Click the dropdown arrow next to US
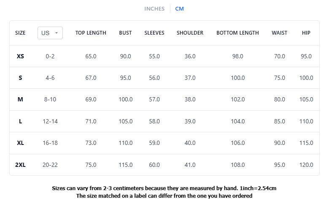The height and width of the screenshot is (199, 329). [x=57, y=33]
